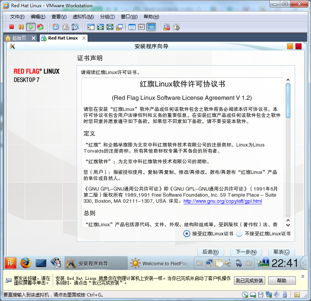
Task: Click the appliance view toolbar icon
Action: click(x=141, y=27)
